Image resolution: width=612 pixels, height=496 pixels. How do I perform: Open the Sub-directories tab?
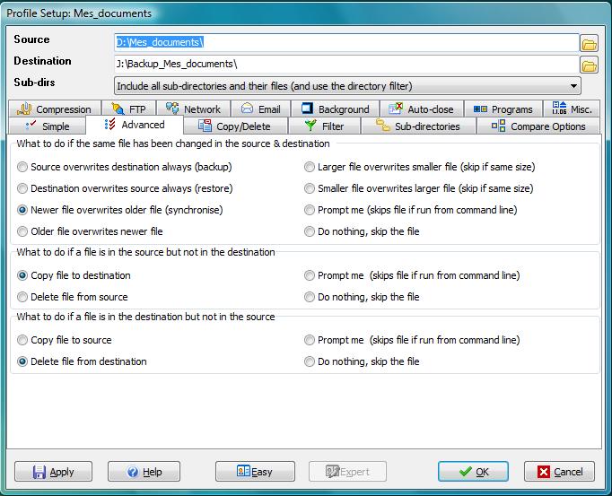(418, 126)
